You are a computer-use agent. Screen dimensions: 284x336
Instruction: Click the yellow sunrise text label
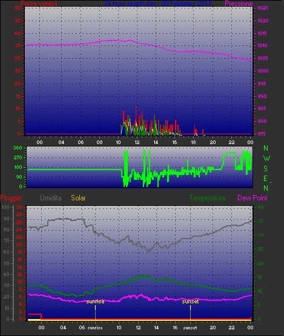[x=96, y=301]
